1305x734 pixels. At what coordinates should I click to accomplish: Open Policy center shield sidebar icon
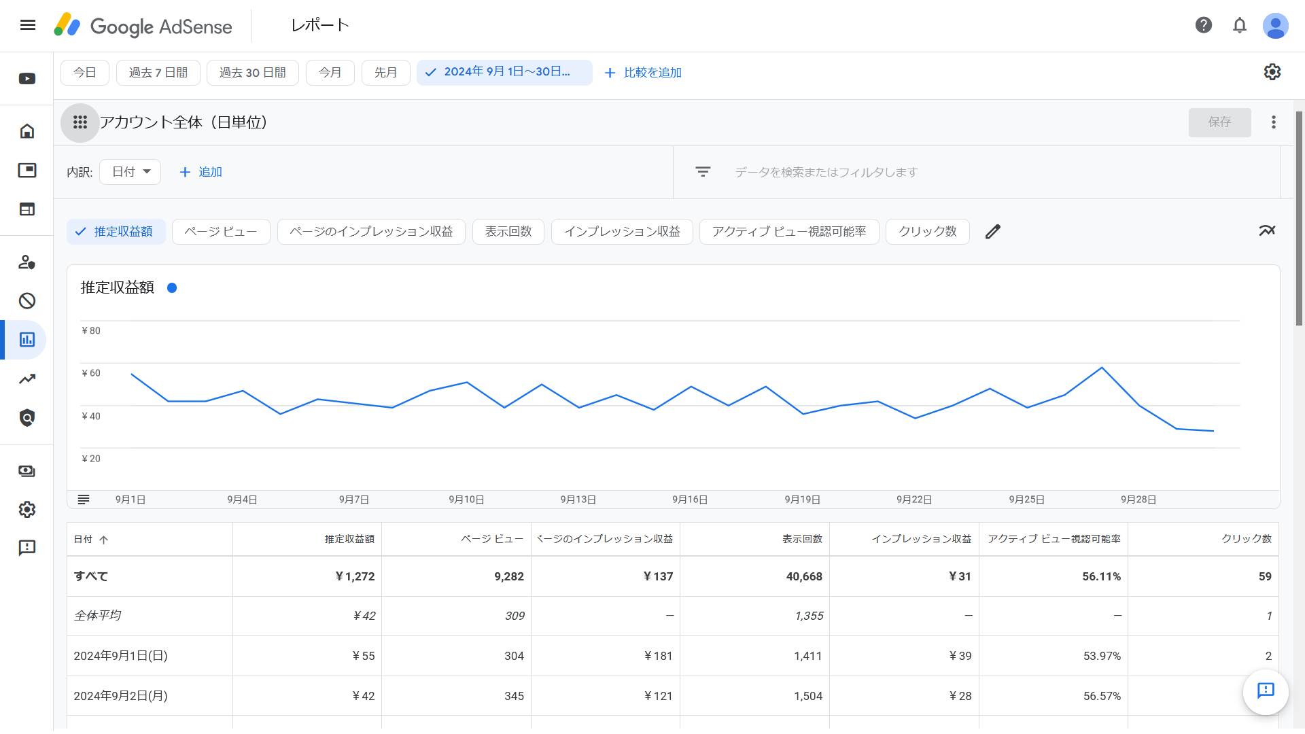tap(27, 418)
